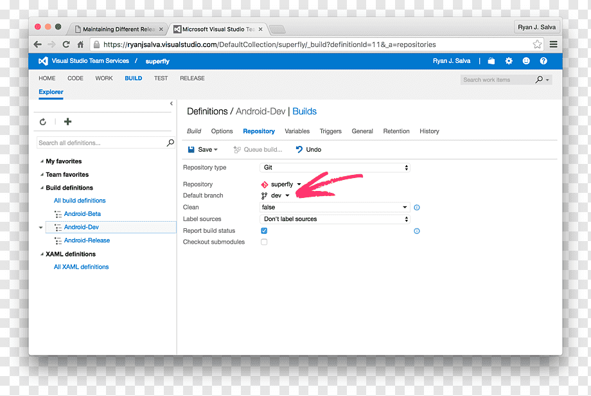Enable Checkout submodules checkbox
The image size is (591, 396).
tap(264, 242)
